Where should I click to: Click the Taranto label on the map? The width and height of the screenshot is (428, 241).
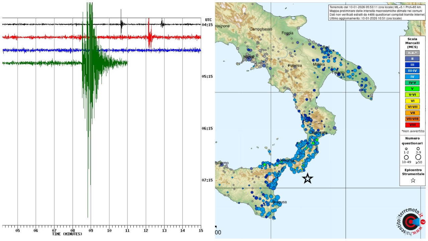point(338,73)
